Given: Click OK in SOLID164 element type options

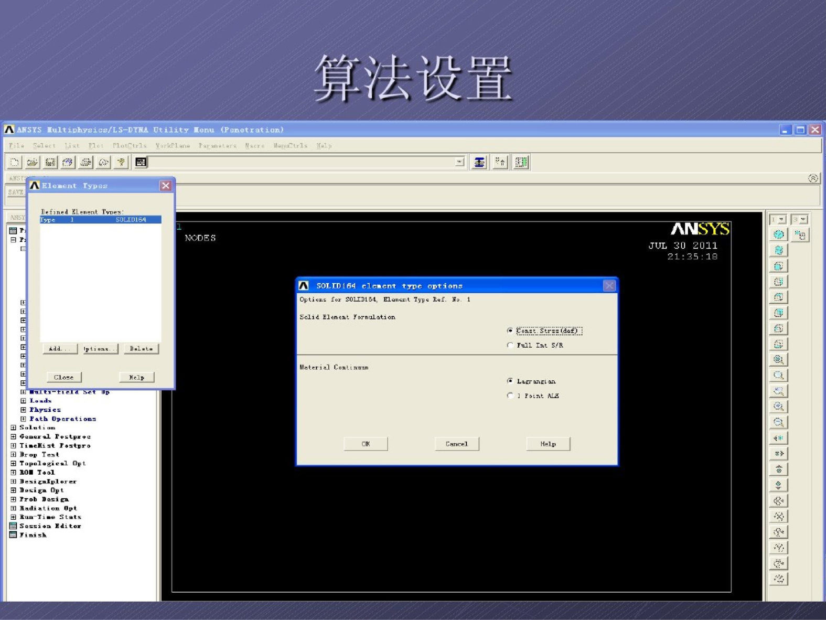Looking at the screenshot, I should coord(366,444).
